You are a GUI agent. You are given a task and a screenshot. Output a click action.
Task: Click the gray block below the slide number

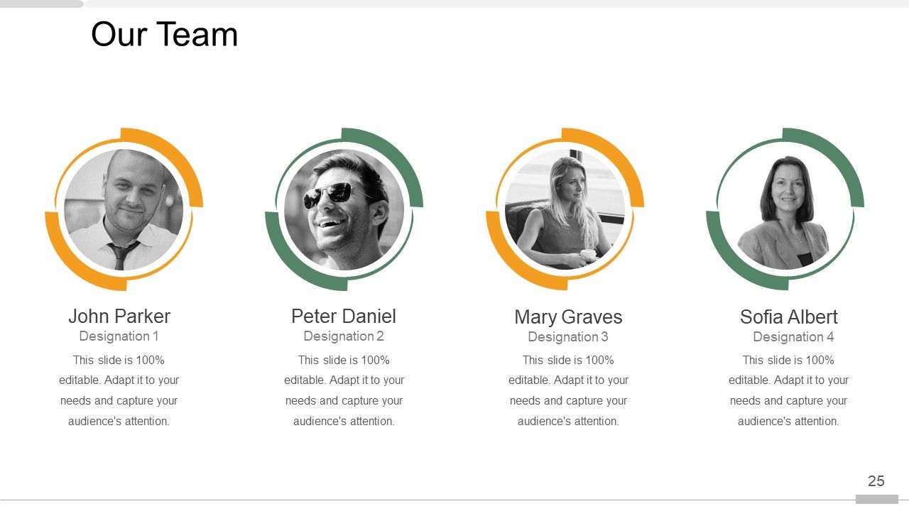point(876,500)
